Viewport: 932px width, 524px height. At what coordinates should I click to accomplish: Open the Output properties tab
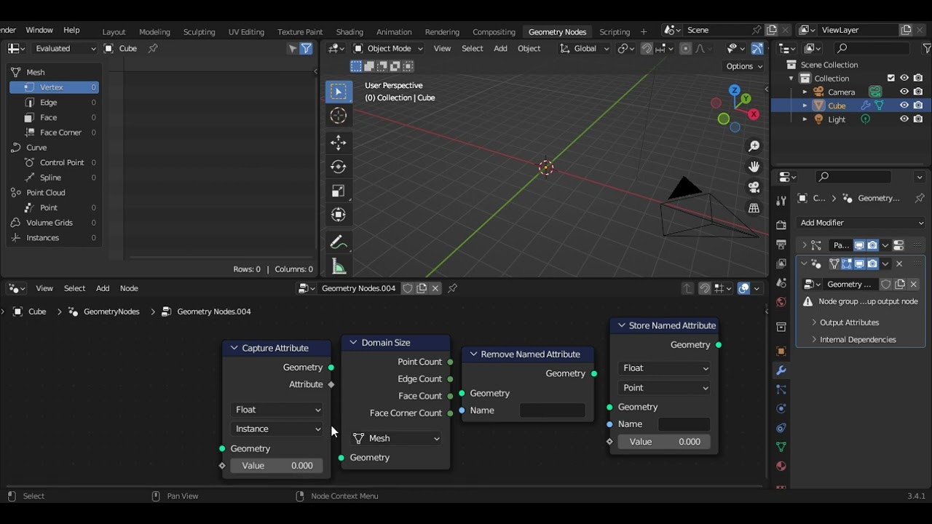(781, 245)
